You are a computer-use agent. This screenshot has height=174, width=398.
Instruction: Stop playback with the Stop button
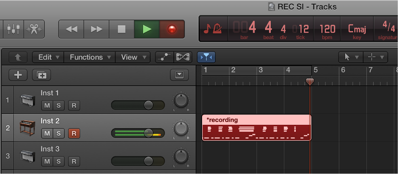pyautogui.click(x=122, y=29)
